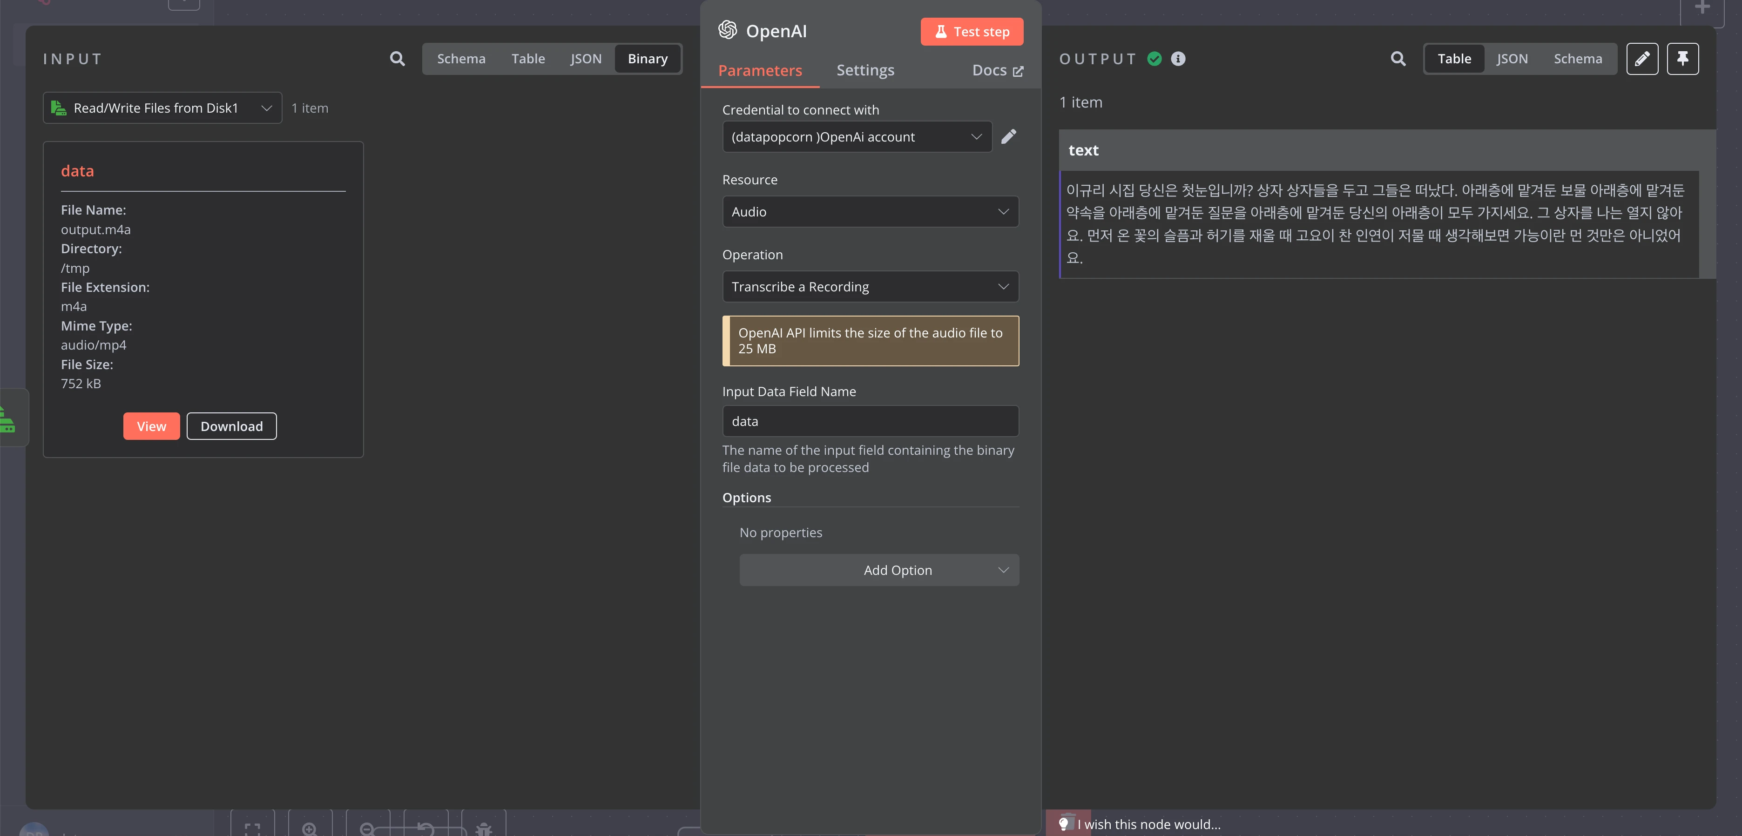1742x836 pixels.
Task: Click the OpenAI logo in the node header
Action: (x=728, y=30)
